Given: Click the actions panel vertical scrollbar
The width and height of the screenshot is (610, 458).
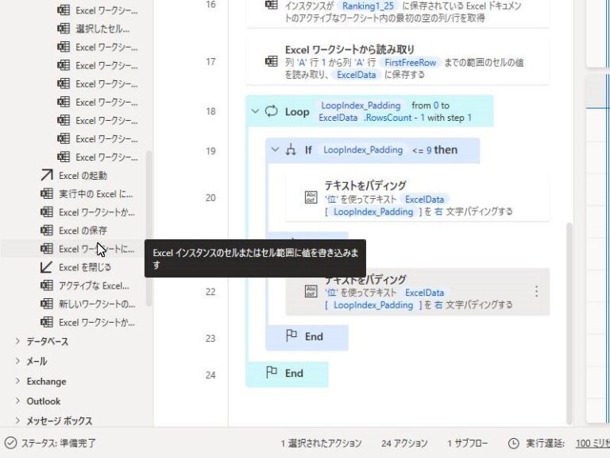Looking at the screenshot, I should (149, 229).
